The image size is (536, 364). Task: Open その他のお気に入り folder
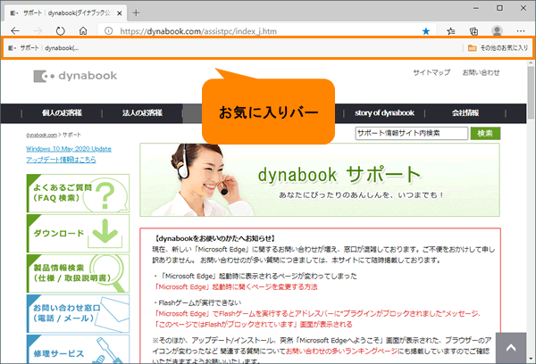point(498,48)
